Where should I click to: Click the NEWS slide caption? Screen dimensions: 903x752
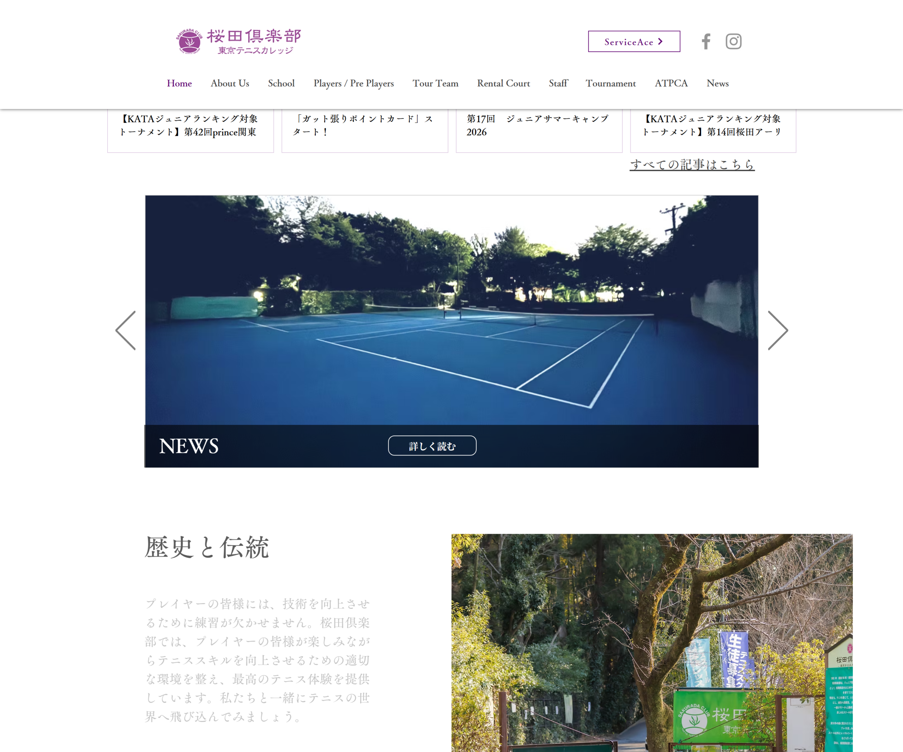click(189, 446)
